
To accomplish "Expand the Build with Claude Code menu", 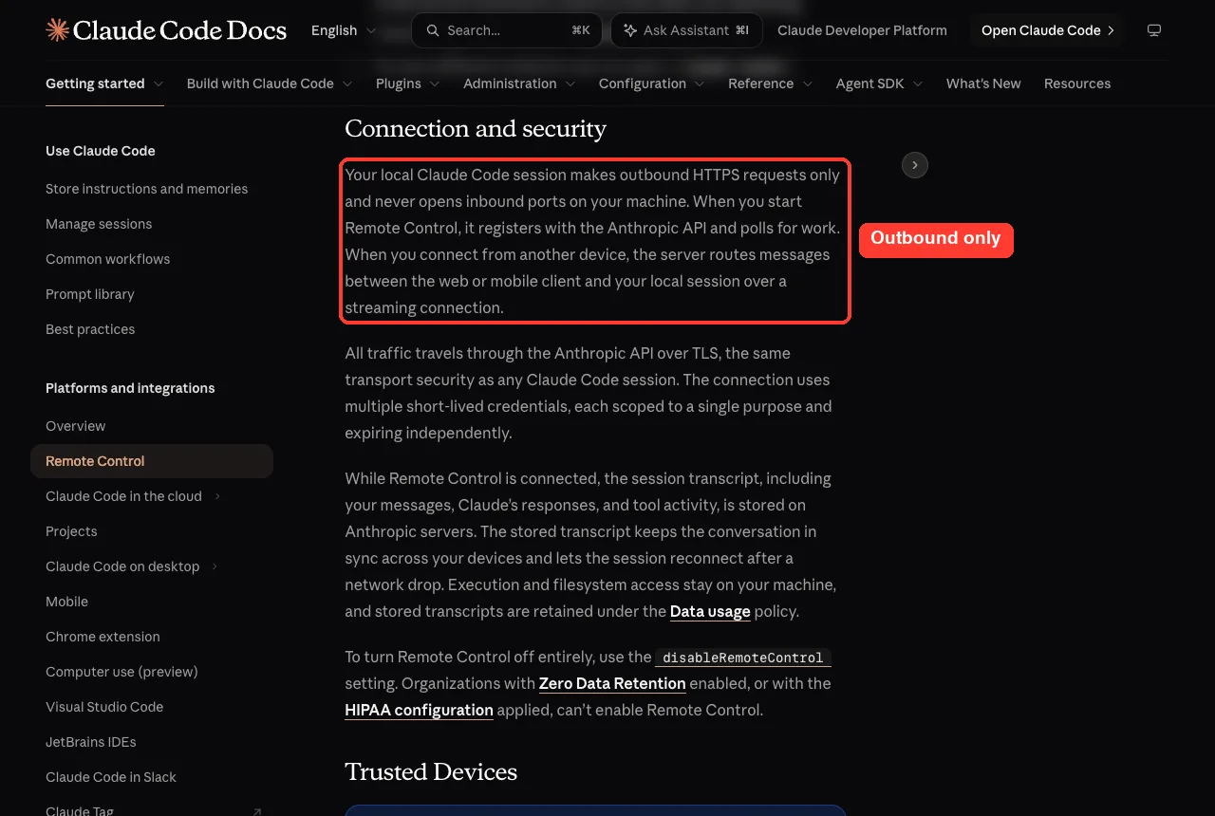I will tap(270, 83).
